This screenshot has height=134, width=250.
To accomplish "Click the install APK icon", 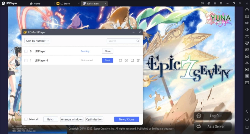I will click(247, 56).
